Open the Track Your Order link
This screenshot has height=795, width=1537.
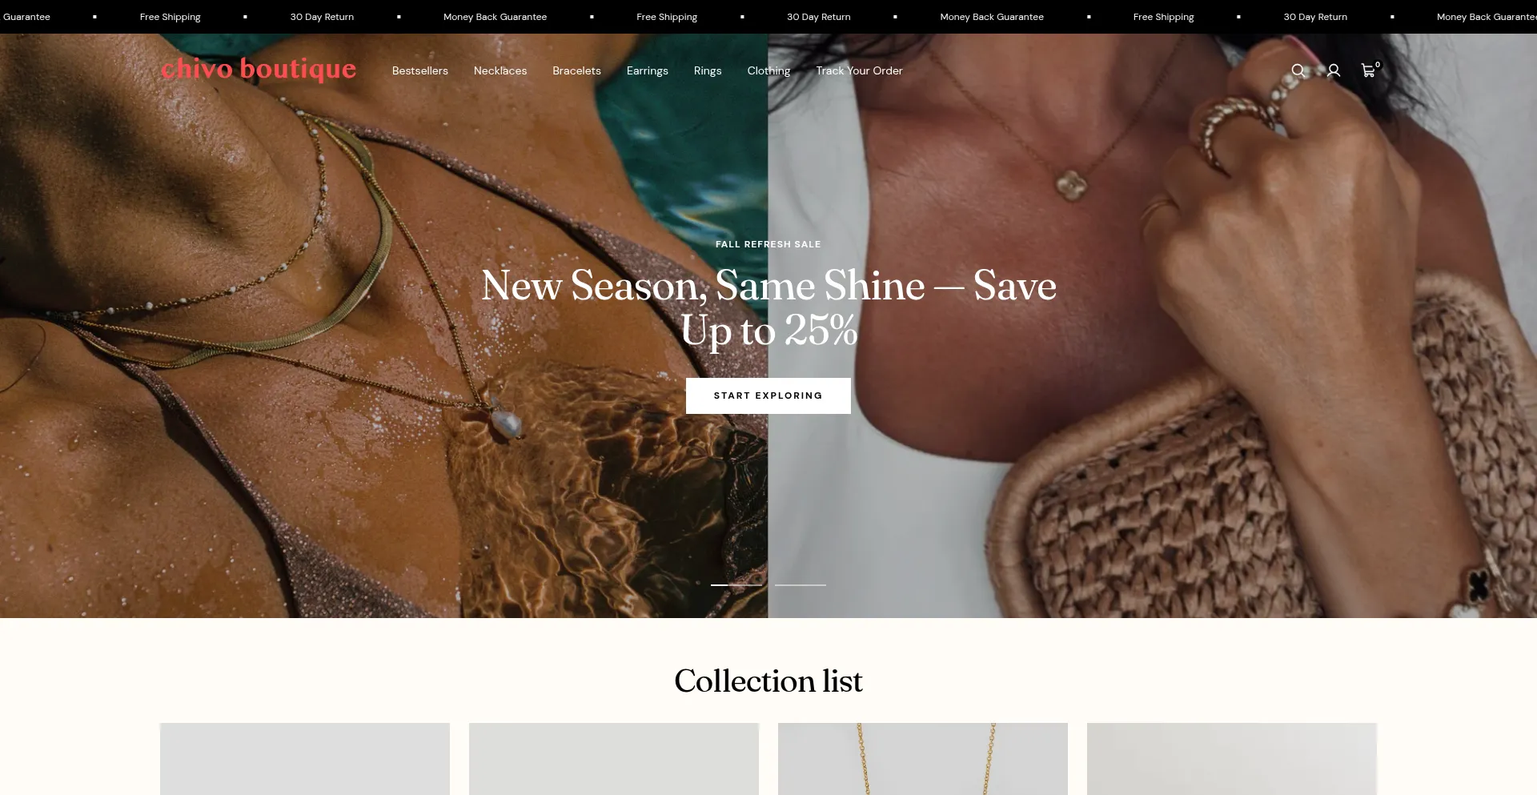tap(859, 70)
